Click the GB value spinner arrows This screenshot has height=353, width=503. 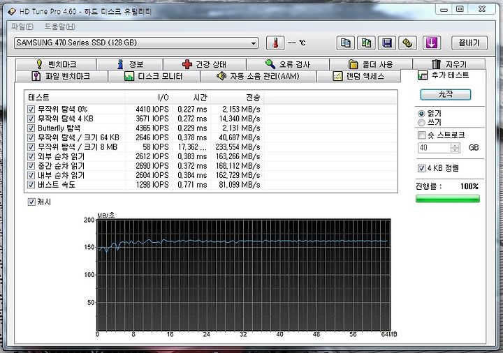(x=455, y=148)
